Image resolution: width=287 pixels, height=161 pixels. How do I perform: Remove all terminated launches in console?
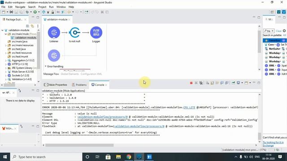[201, 83]
